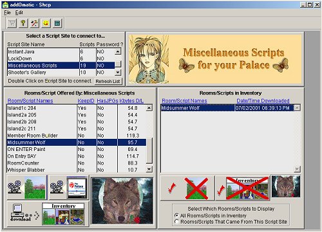Sort by Kbytes D/L column header

point(131,101)
